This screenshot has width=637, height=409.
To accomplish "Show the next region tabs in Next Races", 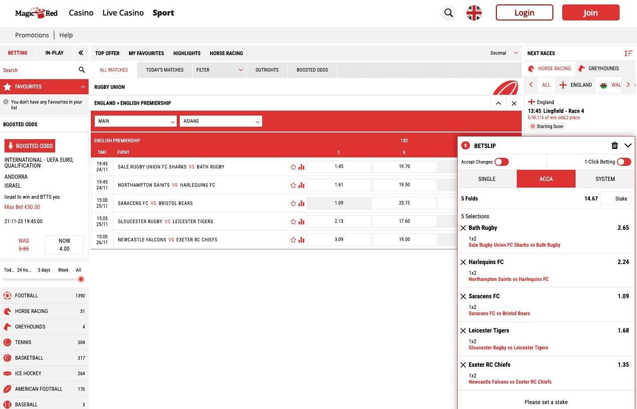I will [628, 84].
